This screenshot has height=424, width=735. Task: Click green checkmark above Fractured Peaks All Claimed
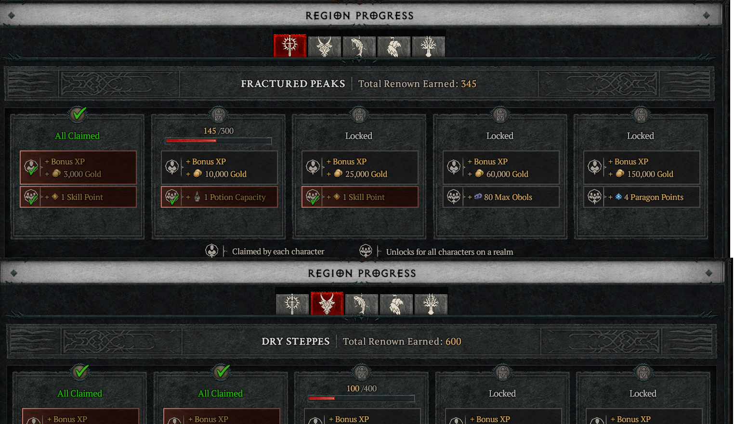[x=78, y=114]
